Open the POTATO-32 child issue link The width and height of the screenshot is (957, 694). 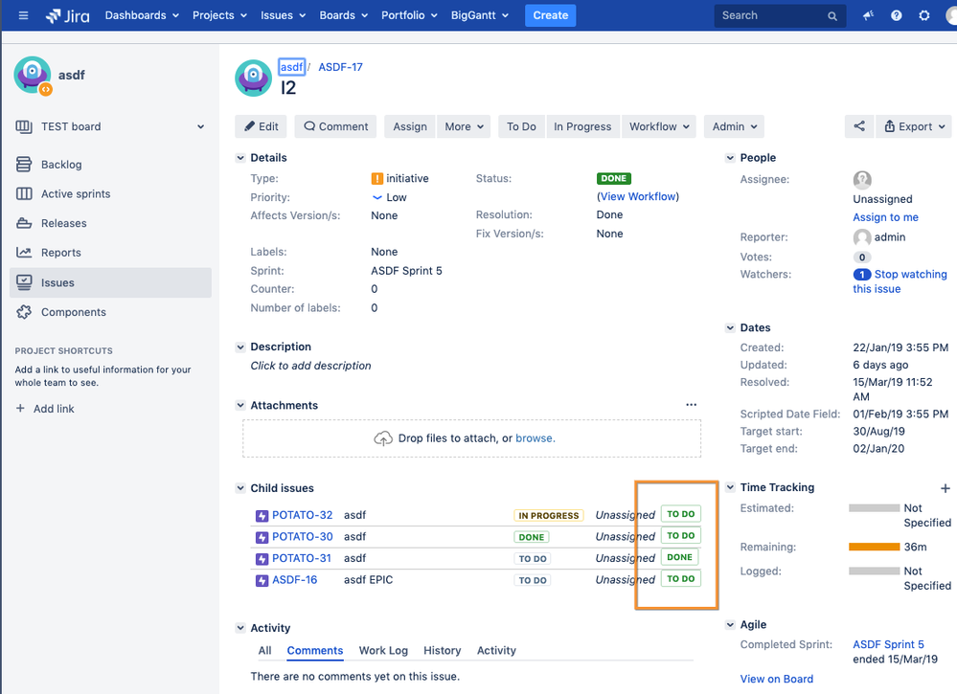(x=302, y=515)
